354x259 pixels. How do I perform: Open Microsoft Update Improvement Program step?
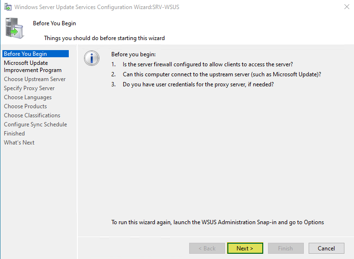33,66
